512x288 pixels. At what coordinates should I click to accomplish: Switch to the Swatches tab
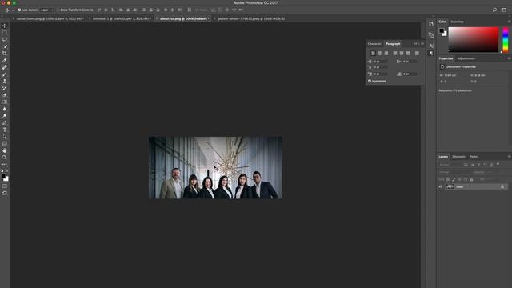coord(457,22)
